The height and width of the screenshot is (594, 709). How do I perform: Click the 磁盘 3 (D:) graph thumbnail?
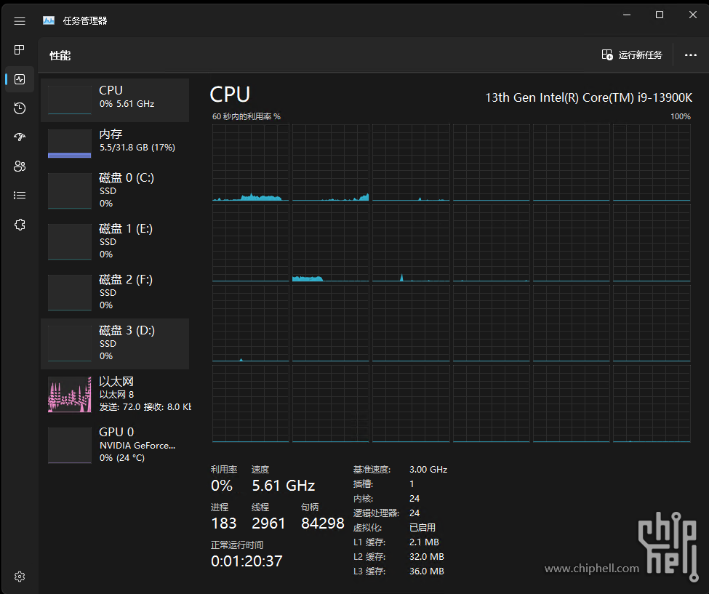70,344
